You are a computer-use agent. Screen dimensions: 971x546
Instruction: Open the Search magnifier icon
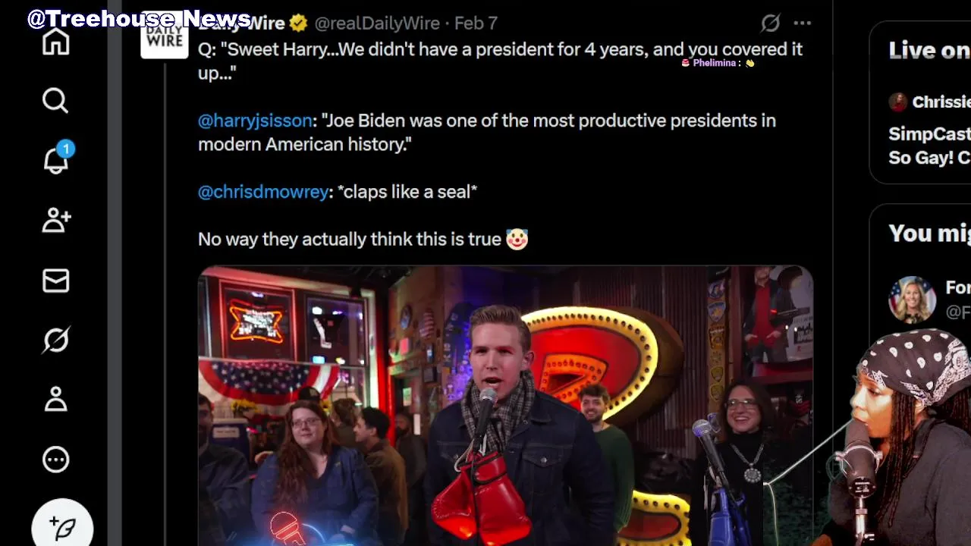(x=55, y=100)
